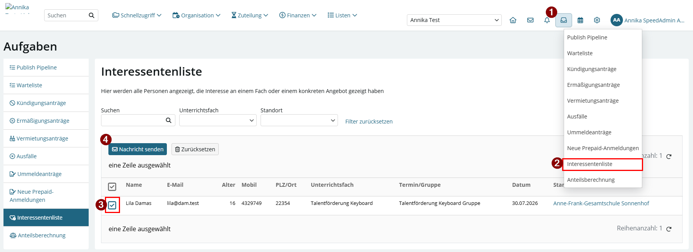Open Vermietungsanträge in left sidebar
The height and width of the screenshot is (252, 693).
click(46, 139)
